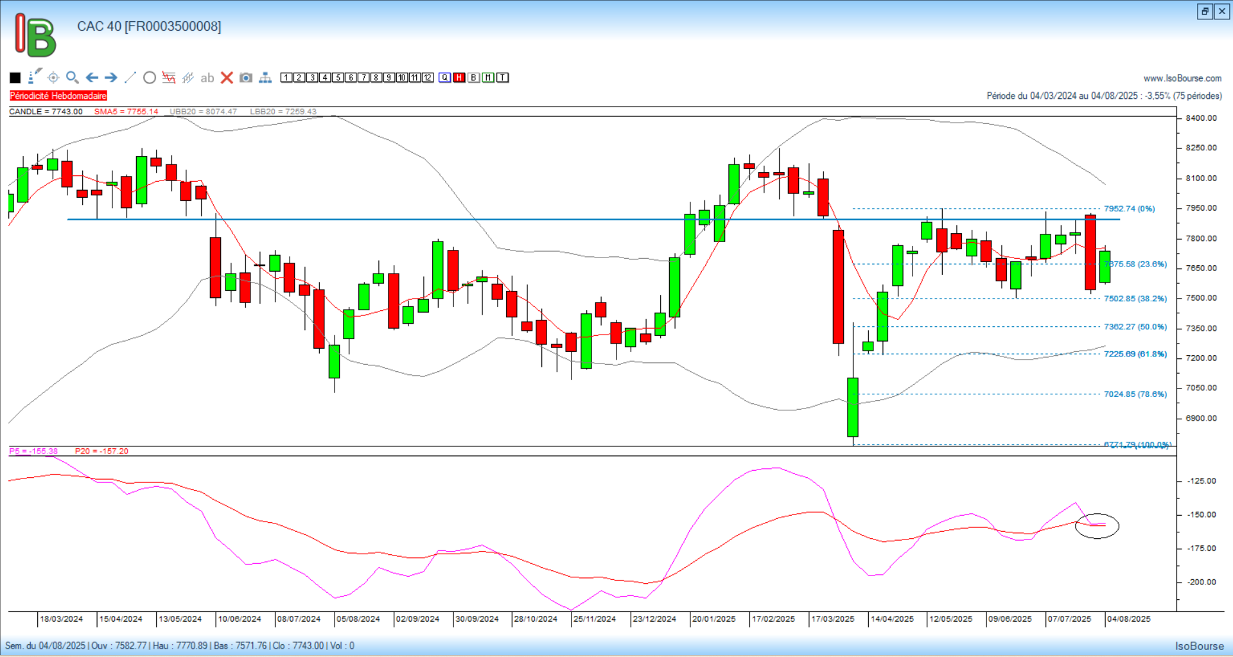
Task: Select the line drawing tool
Action: pos(130,78)
